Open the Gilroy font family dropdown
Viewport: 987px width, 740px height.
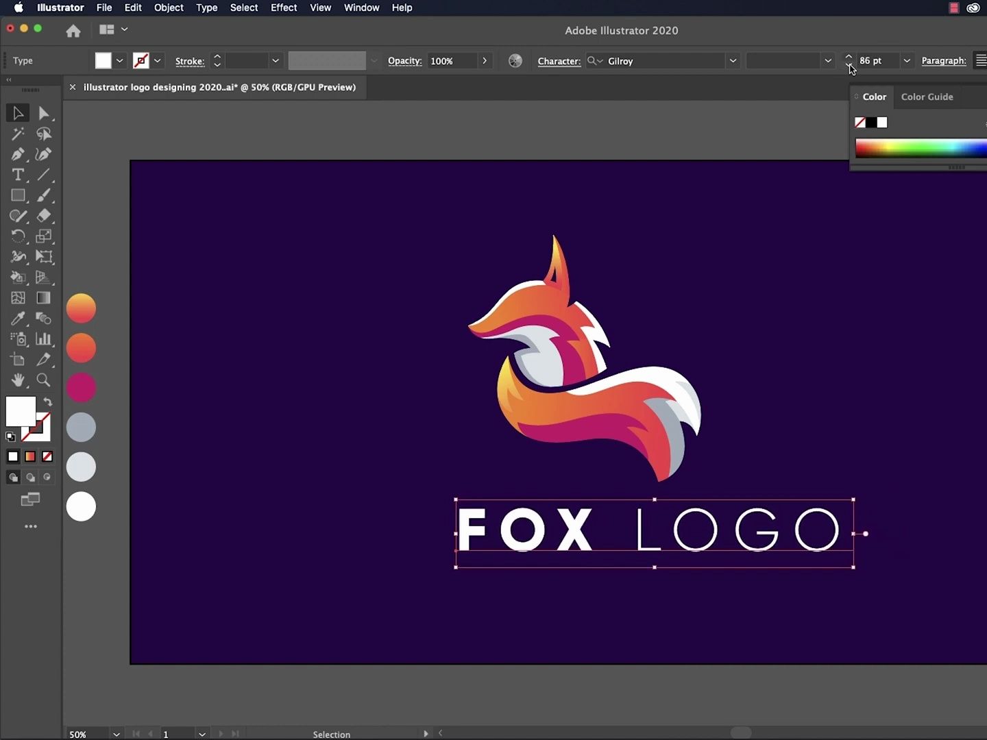tap(733, 61)
